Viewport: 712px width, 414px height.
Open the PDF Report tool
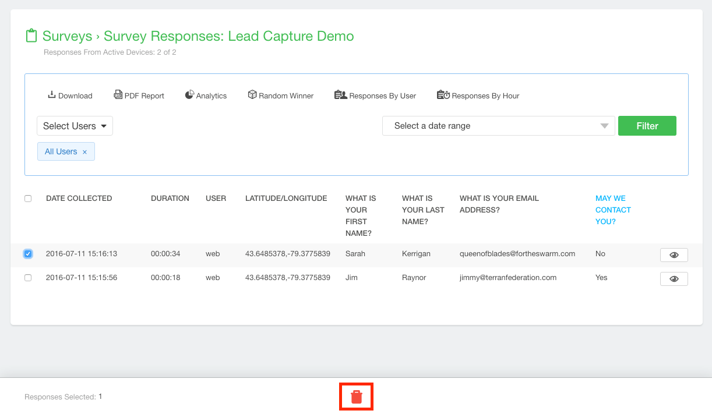click(118, 94)
